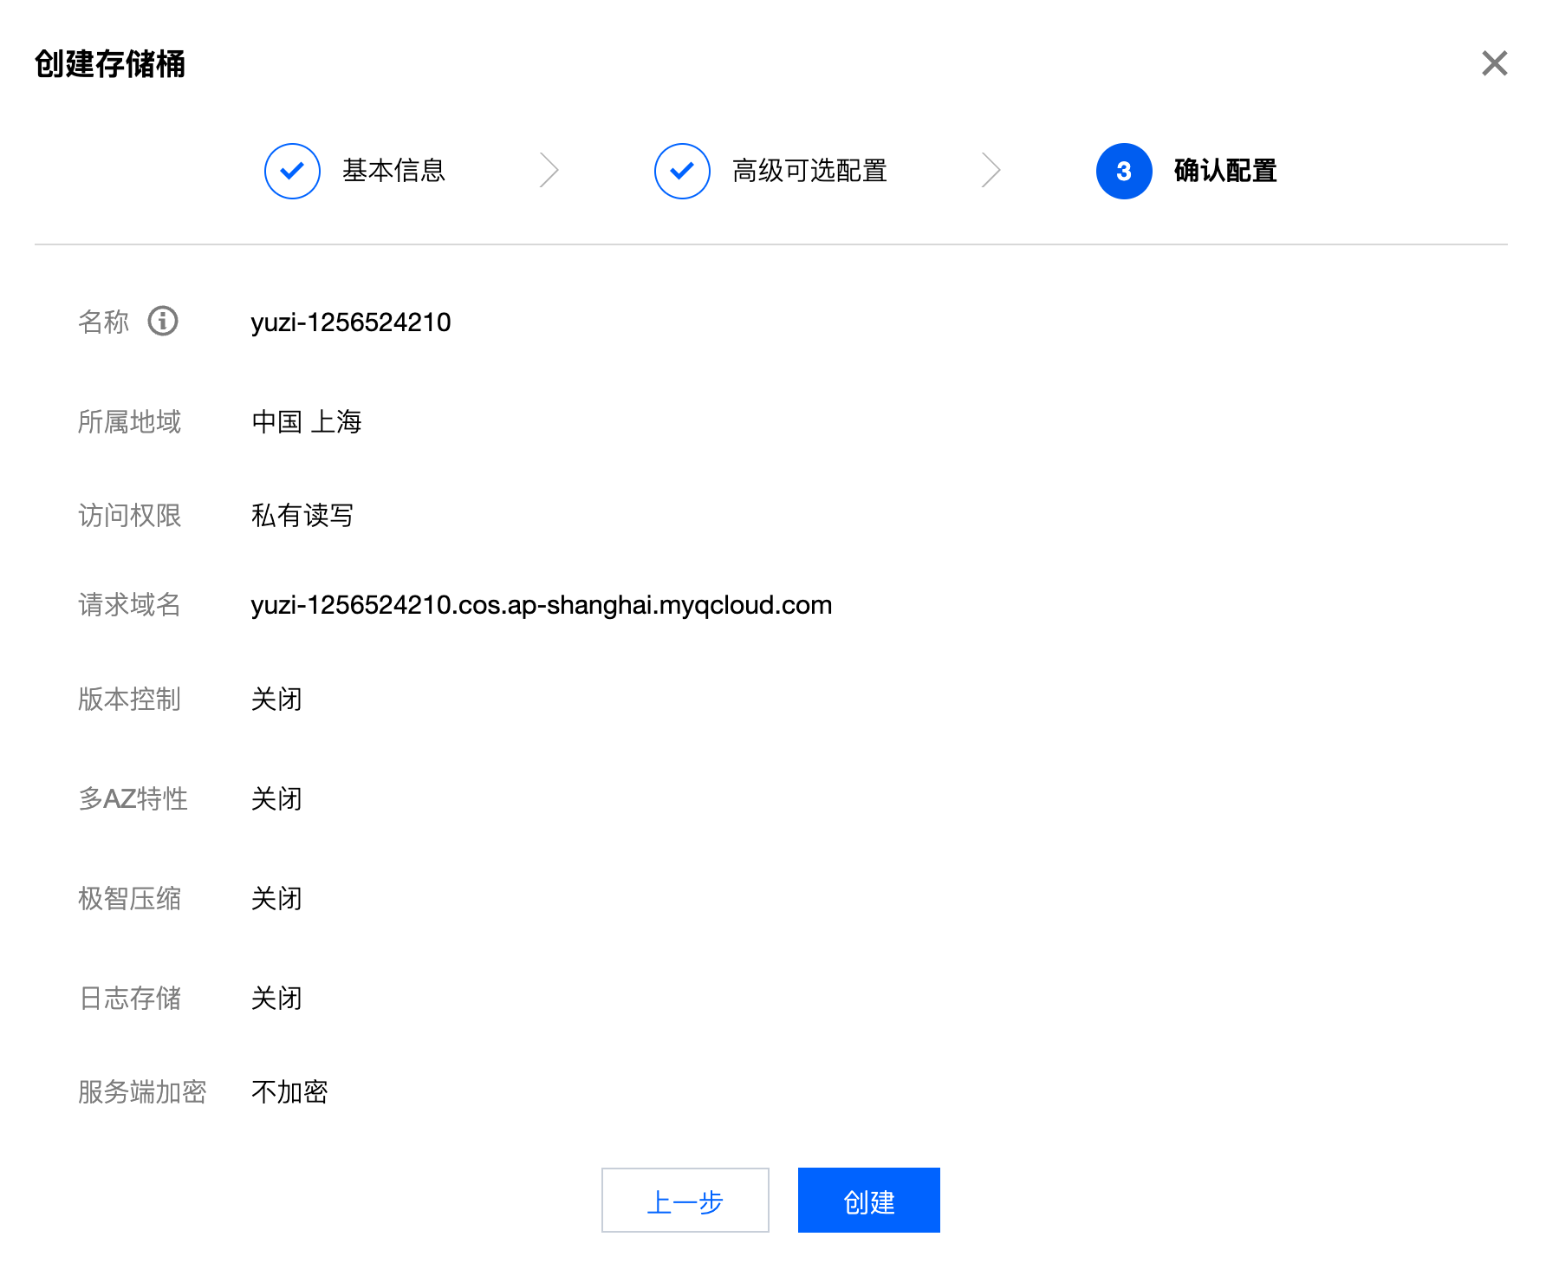Screen dimensions: 1546x1276
Task: Click the 不加密 server-side encryption value
Action: click(289, 1092)
